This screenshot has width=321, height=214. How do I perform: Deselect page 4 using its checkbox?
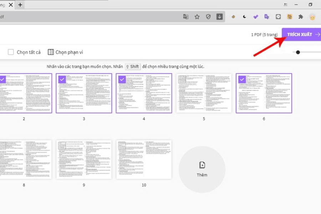tap(122, 79)
